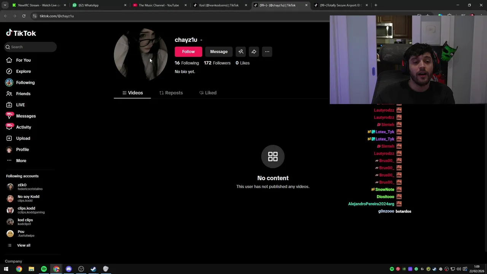Close the WhatsApp browser tab
Image resolution: width=487 pixels, height=274 pixels.
point(125,5)
